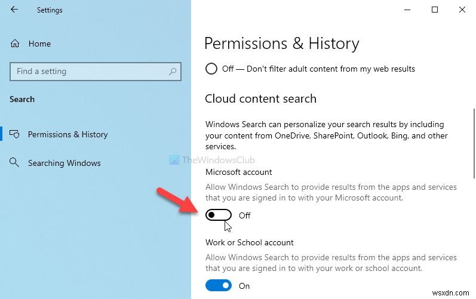This screenshot has height=299, width=476.
Task: Open Permissions & History page
Action: 67,134
